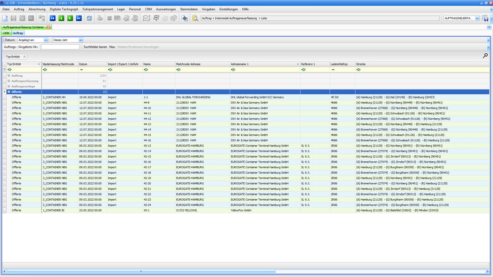Image resolution: width=493 pixels, height=277 pixels.
Task: Click filter operator icon under Strecke column
Action: (359, 69)
